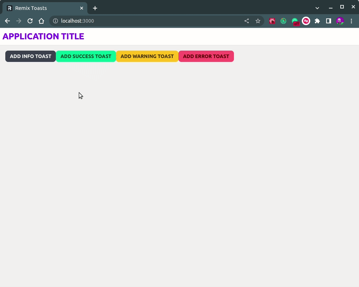
Task: Open the Extensions puzzle piece menu
Action: click(x=317, y=21)
